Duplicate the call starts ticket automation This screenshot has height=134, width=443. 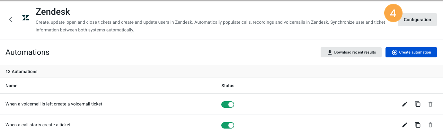click(x=418, y=125)
